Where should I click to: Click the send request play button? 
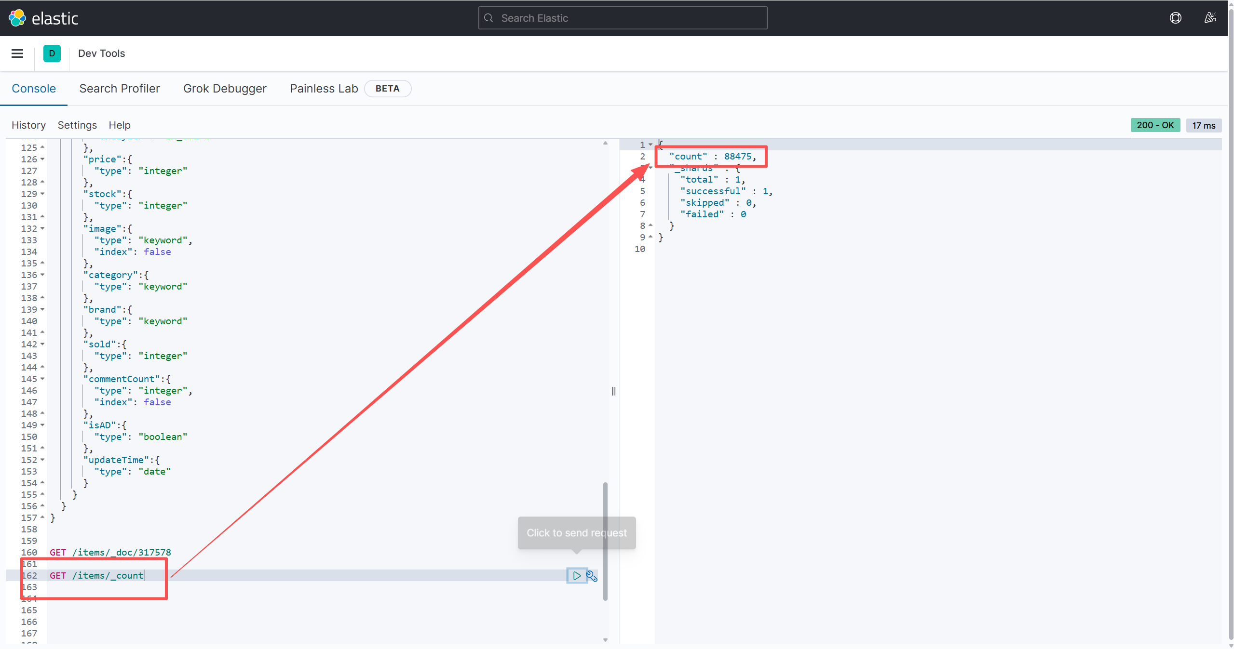click(576, 575)
